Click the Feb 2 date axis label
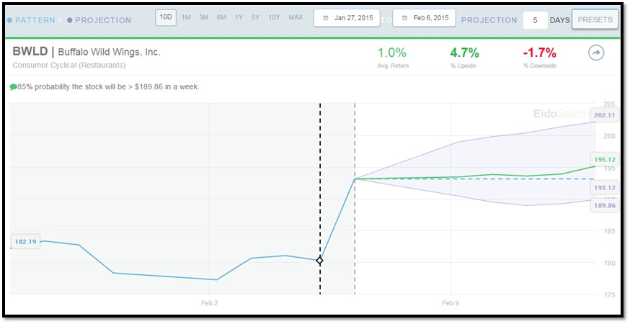Image resolution: width=630 pixels, height=324 pixels. (x=209, y=303)
